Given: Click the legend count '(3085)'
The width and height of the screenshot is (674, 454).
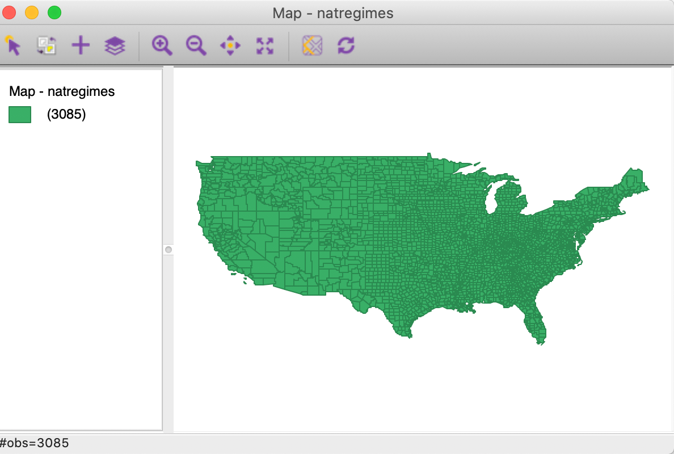Looking at the screenshot, I should [66, 115].
